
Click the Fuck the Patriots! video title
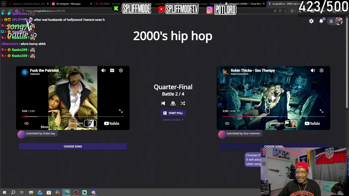tap(44, 71)
